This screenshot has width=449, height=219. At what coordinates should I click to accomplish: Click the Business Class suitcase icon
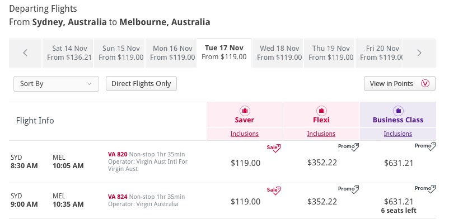(398, 111)
